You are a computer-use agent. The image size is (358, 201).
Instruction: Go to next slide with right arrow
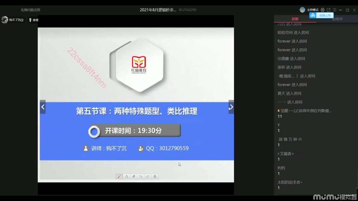(231, 107)
